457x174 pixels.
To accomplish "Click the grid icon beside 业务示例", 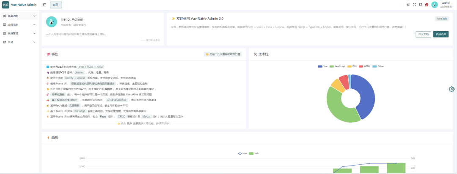I will [x=4, y=25].
